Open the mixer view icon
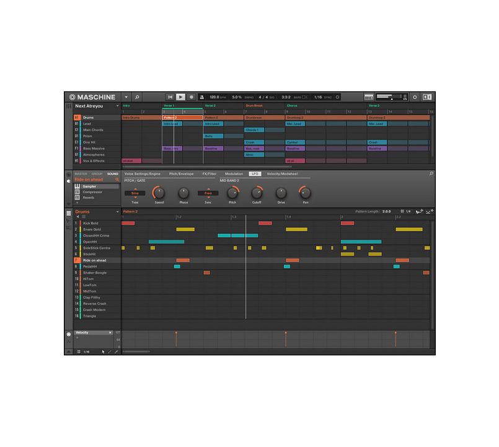The image size is (499, 447). 368,97
